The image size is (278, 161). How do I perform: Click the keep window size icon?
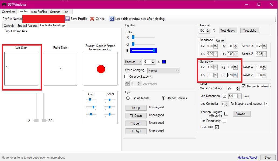click(112, 19)
